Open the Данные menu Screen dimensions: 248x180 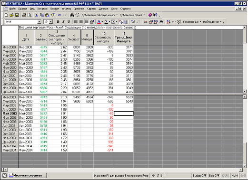click(x=103, y=9)
